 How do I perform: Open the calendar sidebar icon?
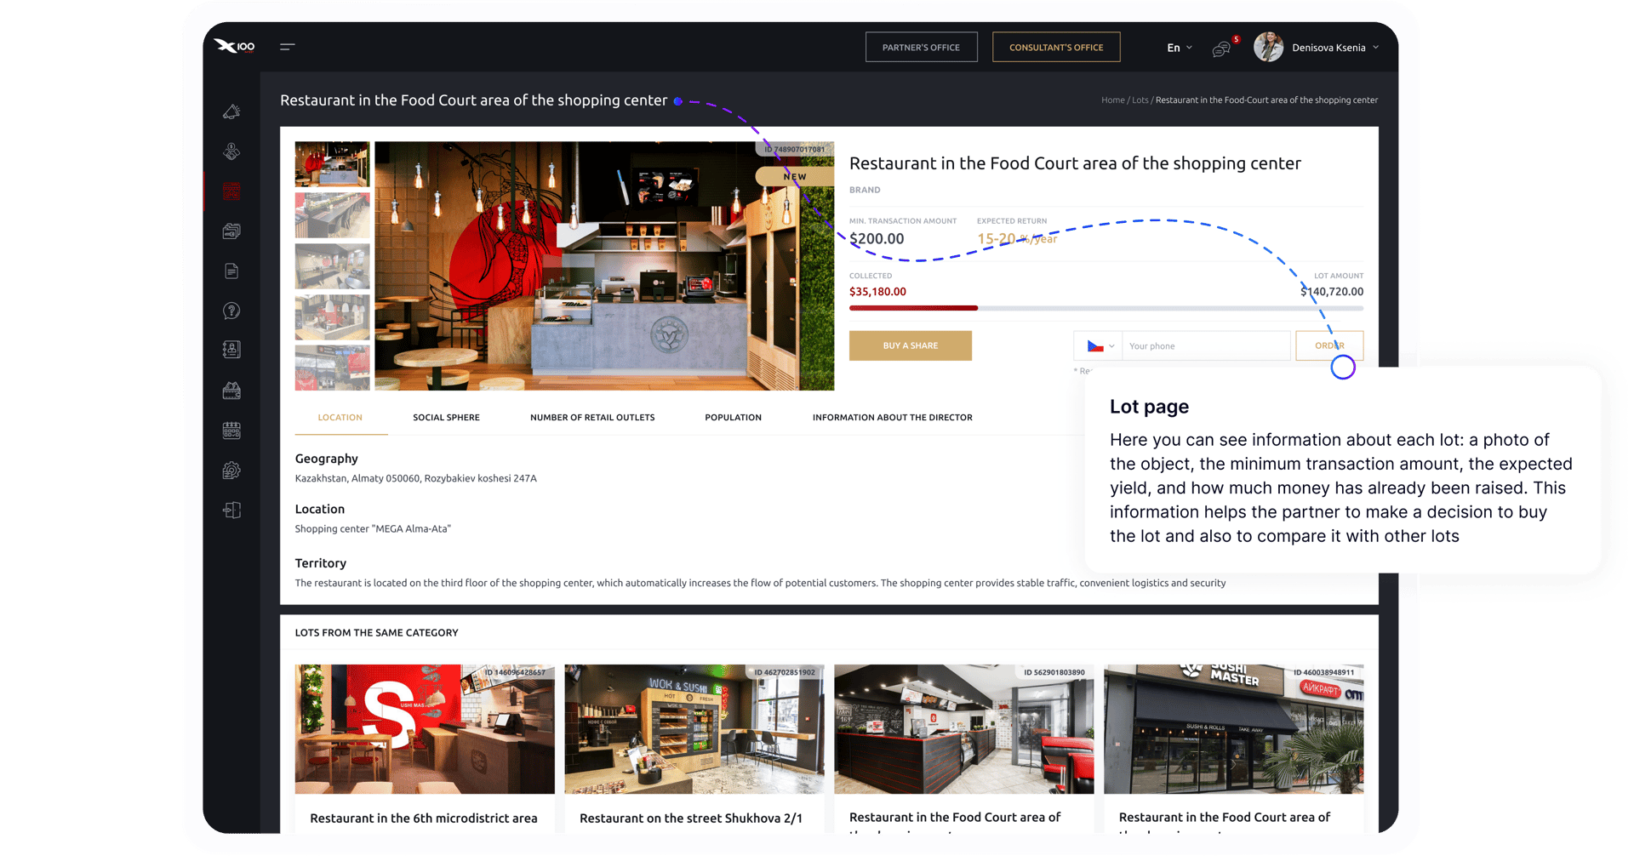pyautogui.click(x=231, y=431)
